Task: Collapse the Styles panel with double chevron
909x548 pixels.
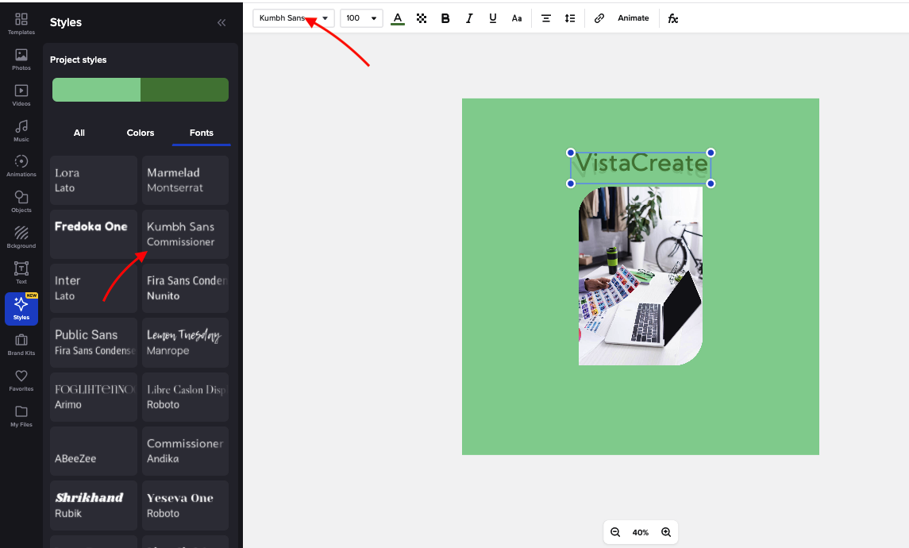Action: coord(221,22)
